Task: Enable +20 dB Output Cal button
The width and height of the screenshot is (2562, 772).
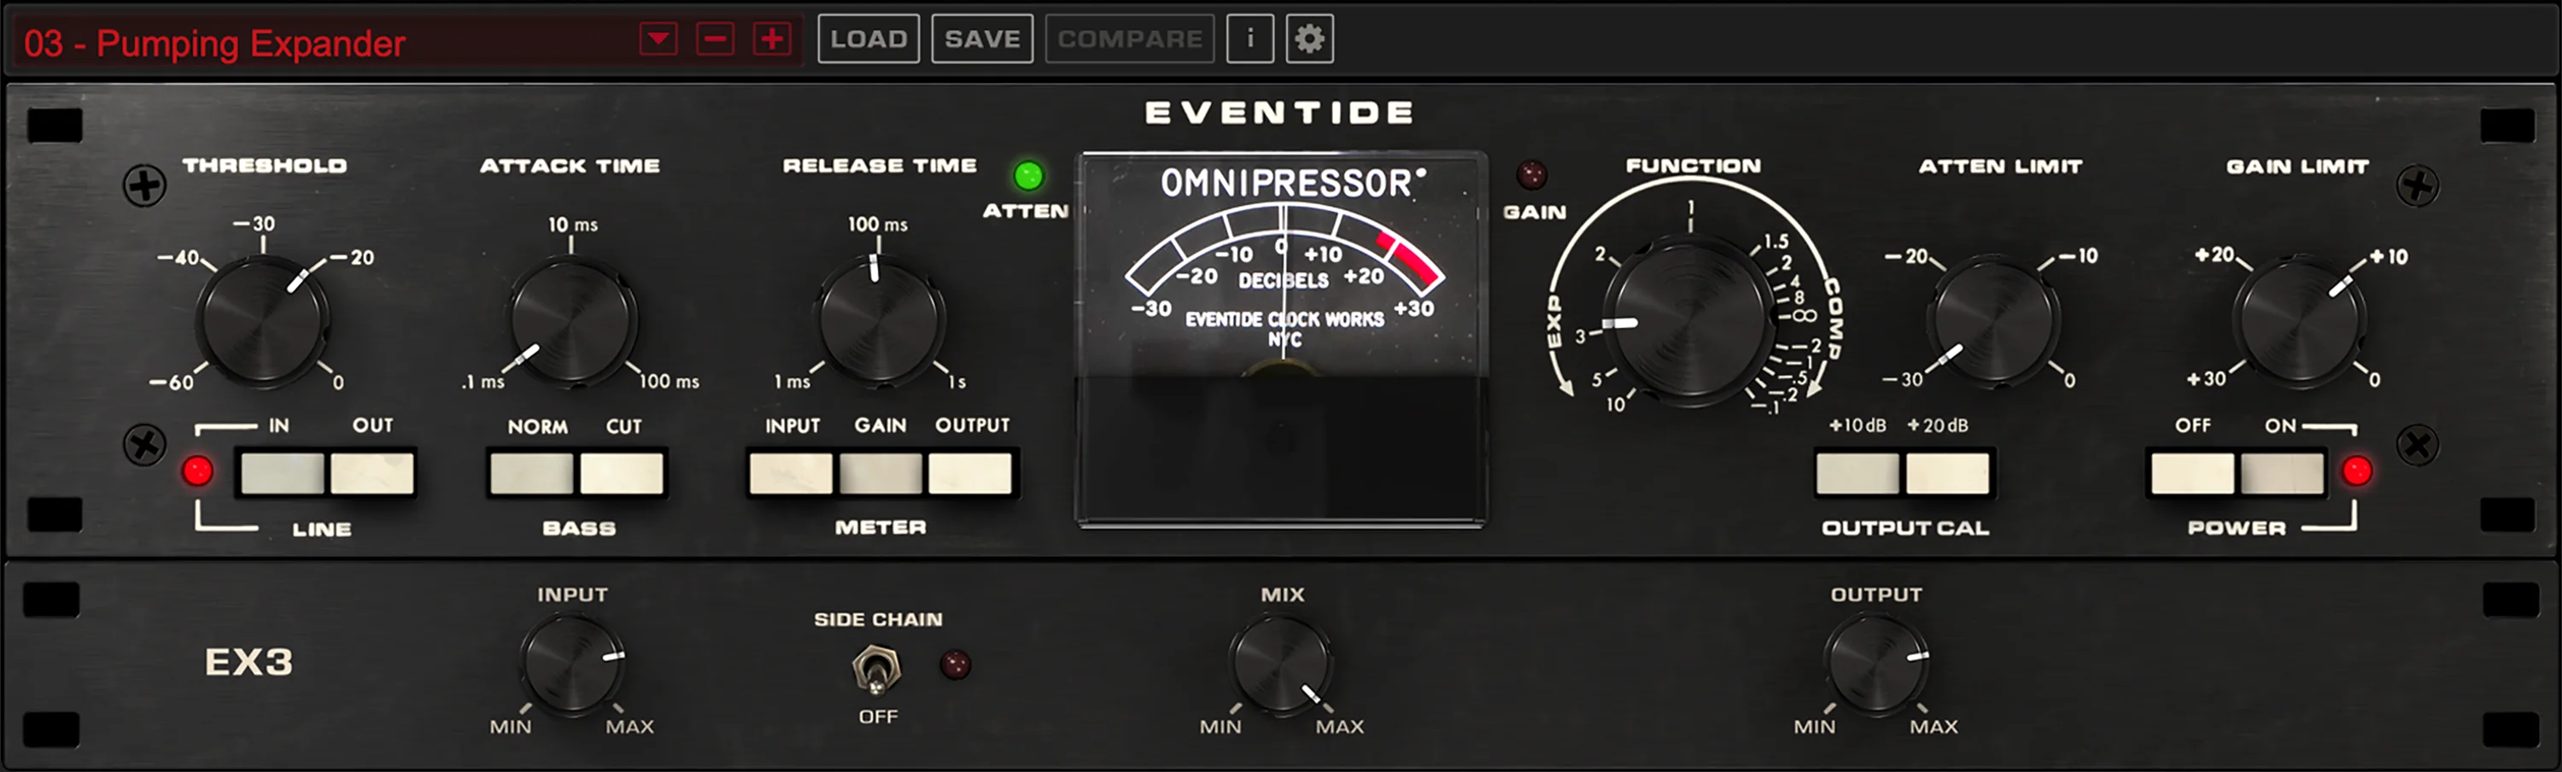Action: click(1946, 475)
